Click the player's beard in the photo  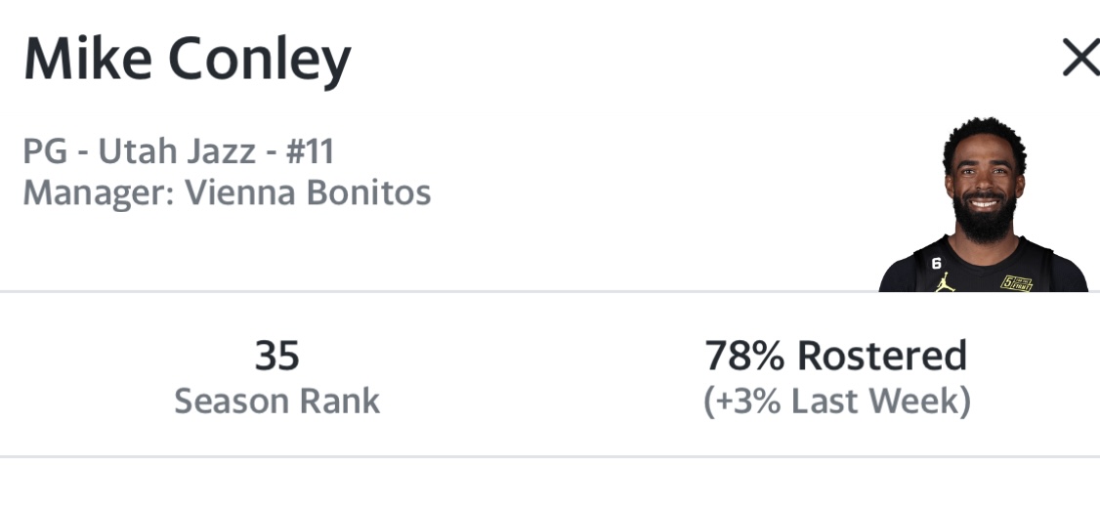tap(985, 219)
